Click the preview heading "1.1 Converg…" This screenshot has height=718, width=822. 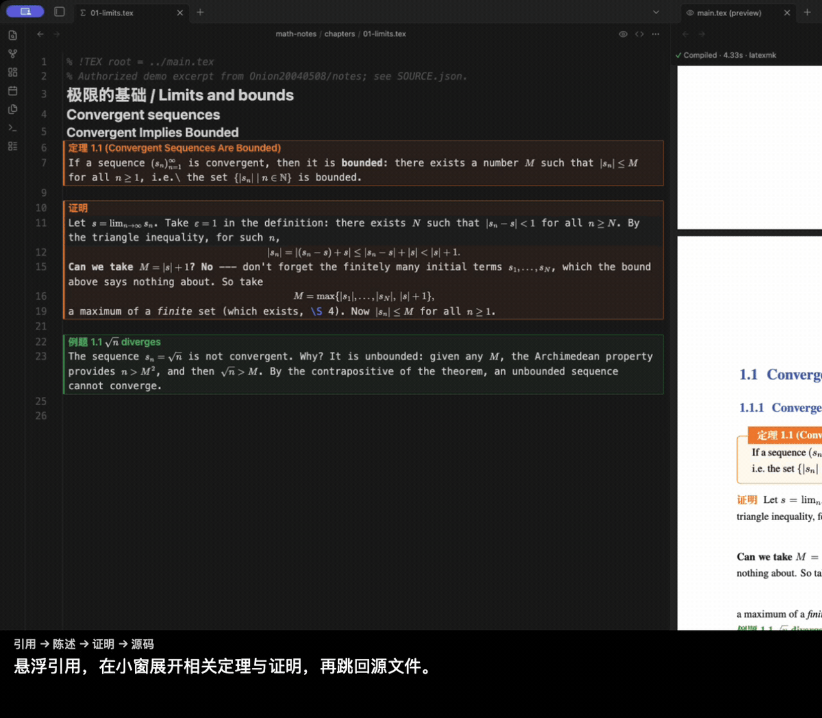coord(780,374)
